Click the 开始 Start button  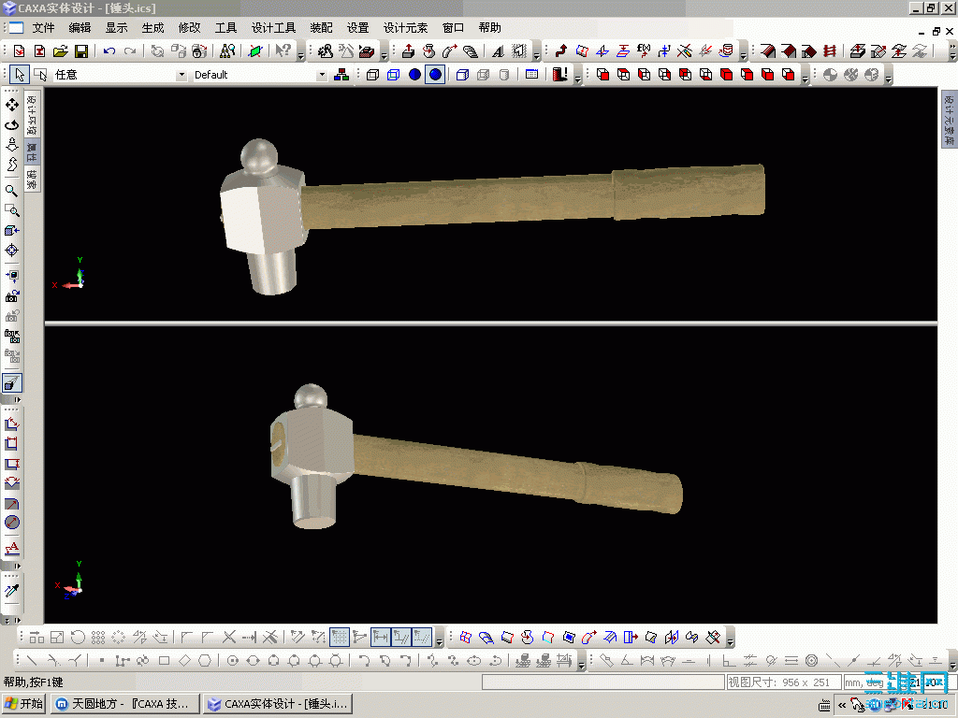click(23, 703)
